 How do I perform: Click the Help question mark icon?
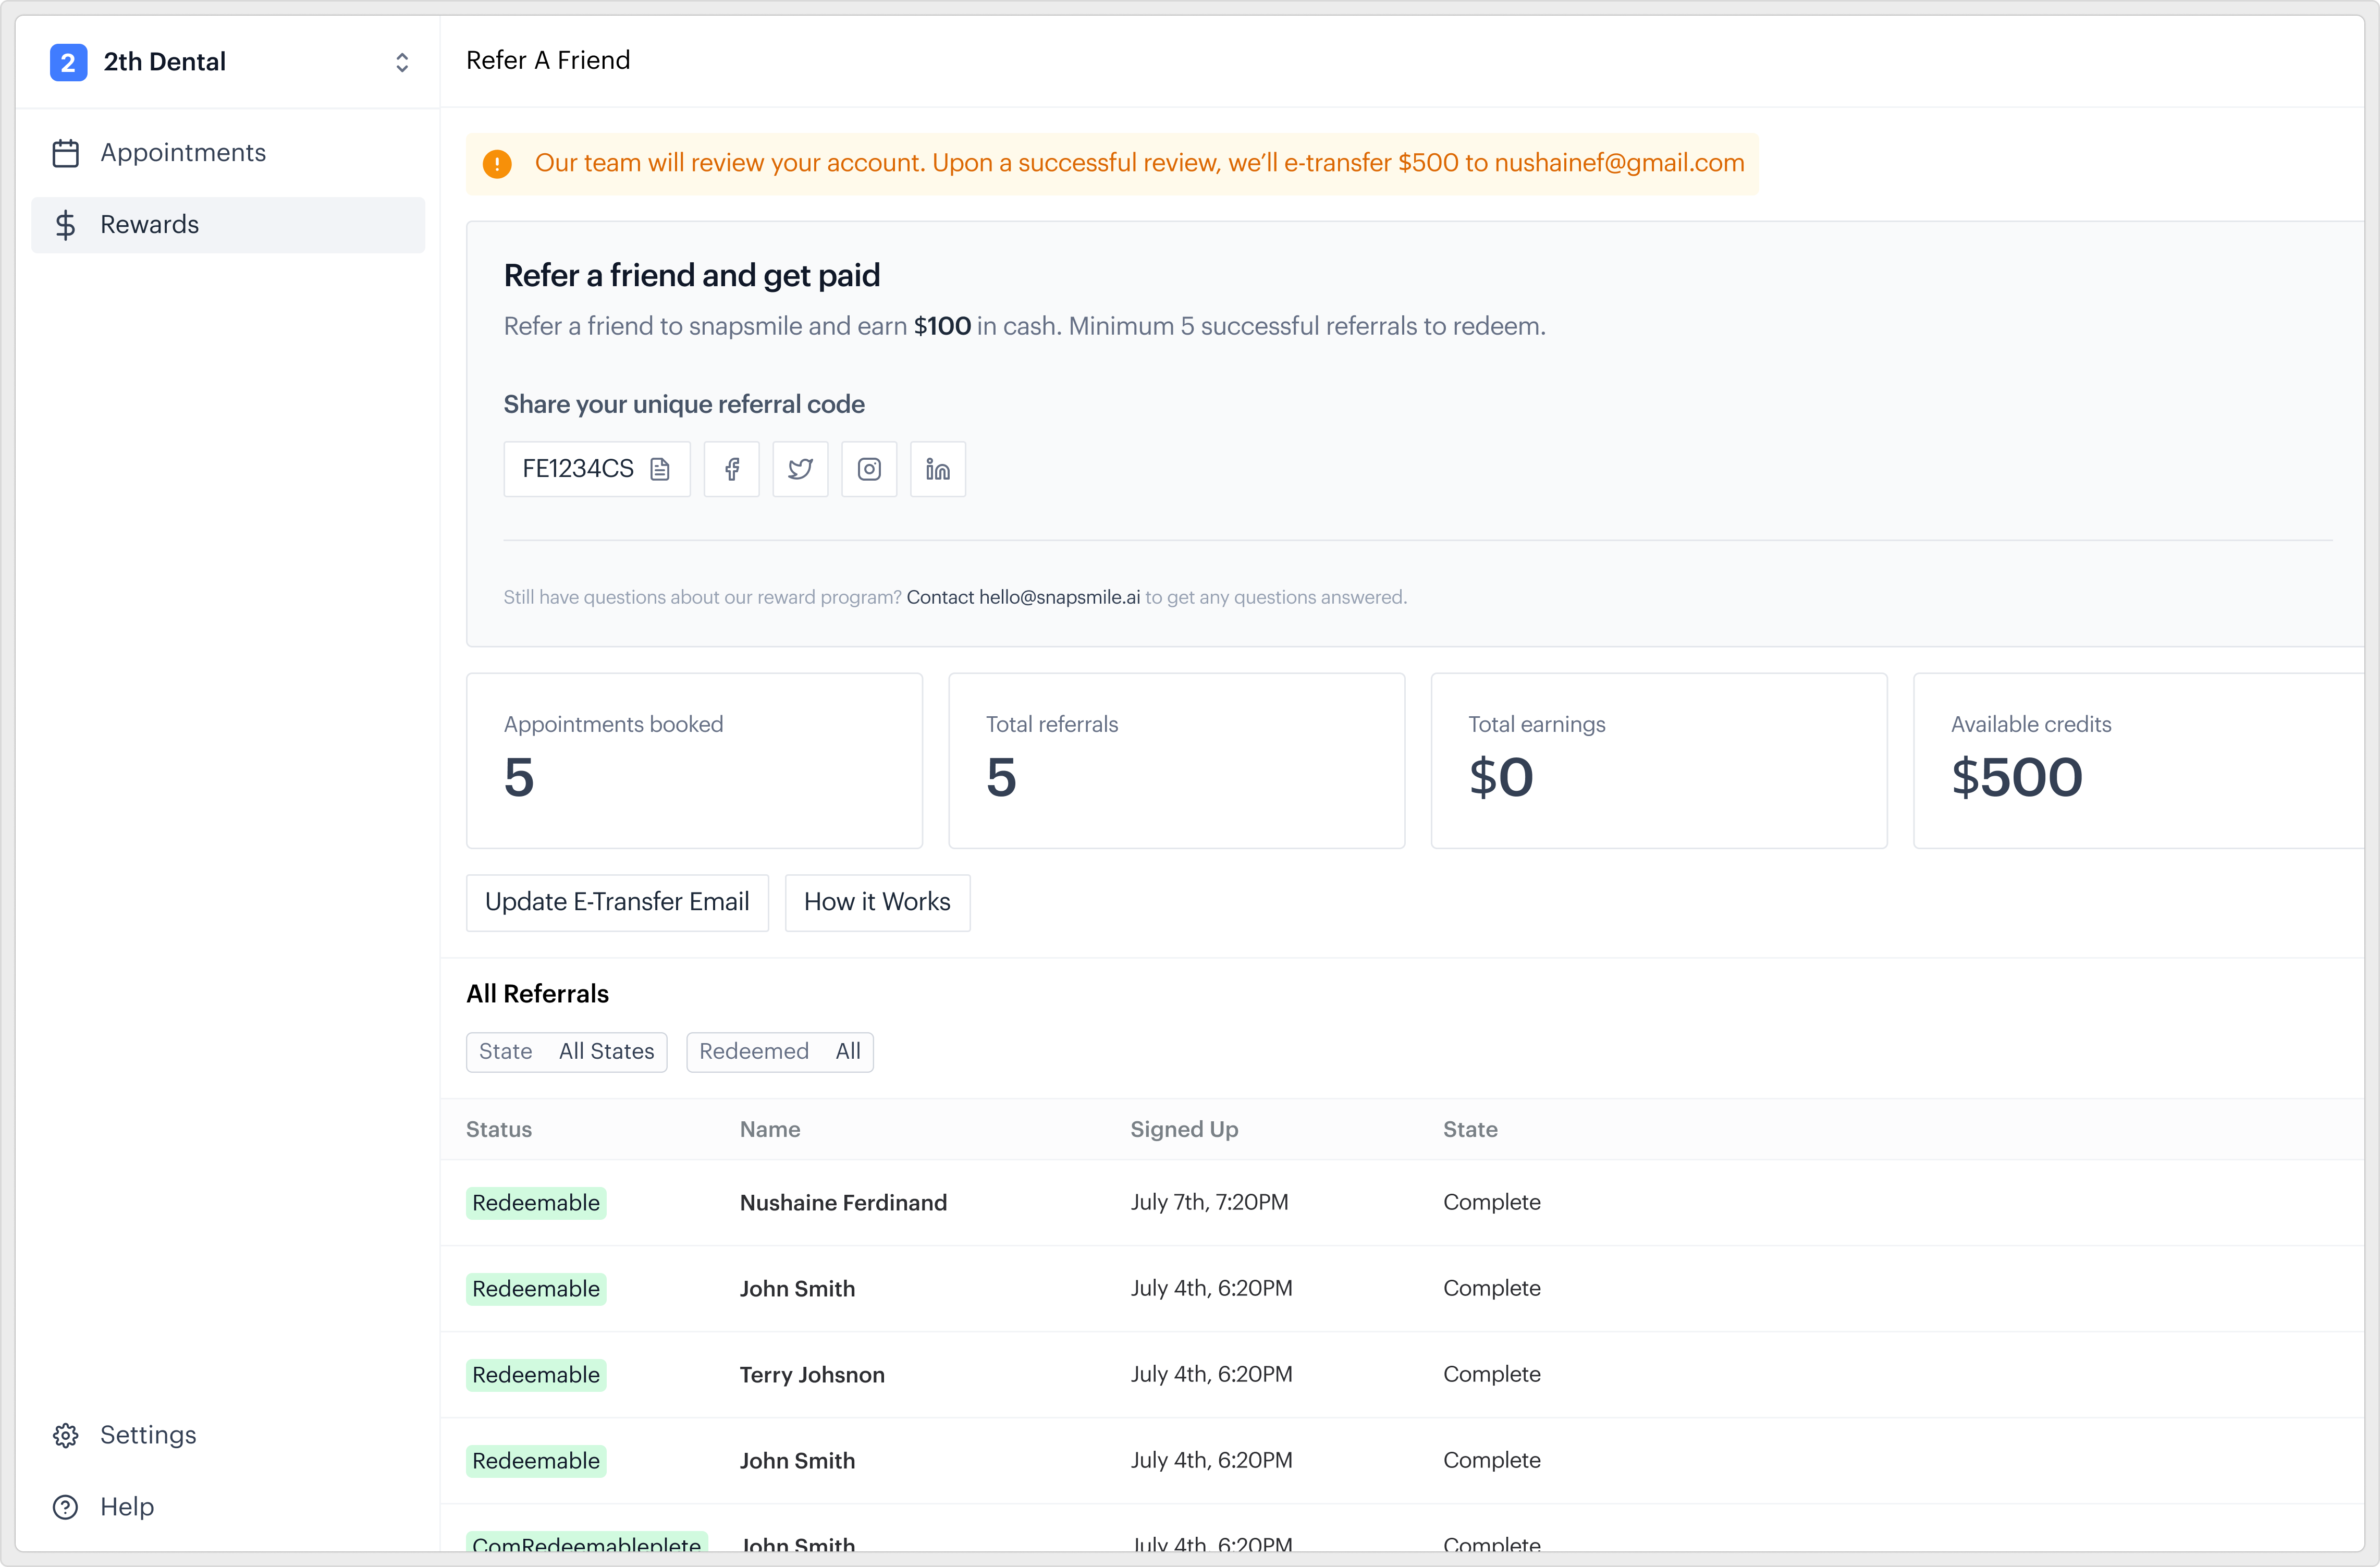(x=66, y=1507)
